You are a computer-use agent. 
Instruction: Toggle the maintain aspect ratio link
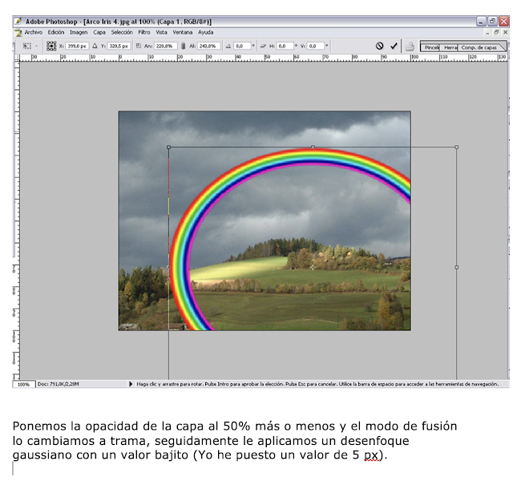(x=184, y=46)
